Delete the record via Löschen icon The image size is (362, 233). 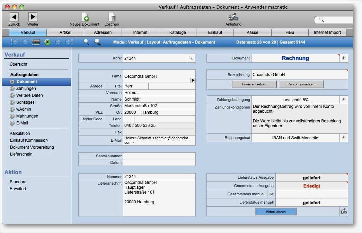pos(112,17)
